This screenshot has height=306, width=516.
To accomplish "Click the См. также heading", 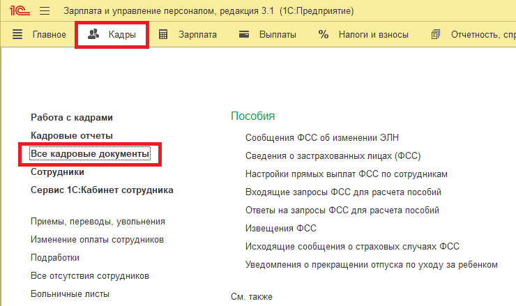I will click(252, 296).
